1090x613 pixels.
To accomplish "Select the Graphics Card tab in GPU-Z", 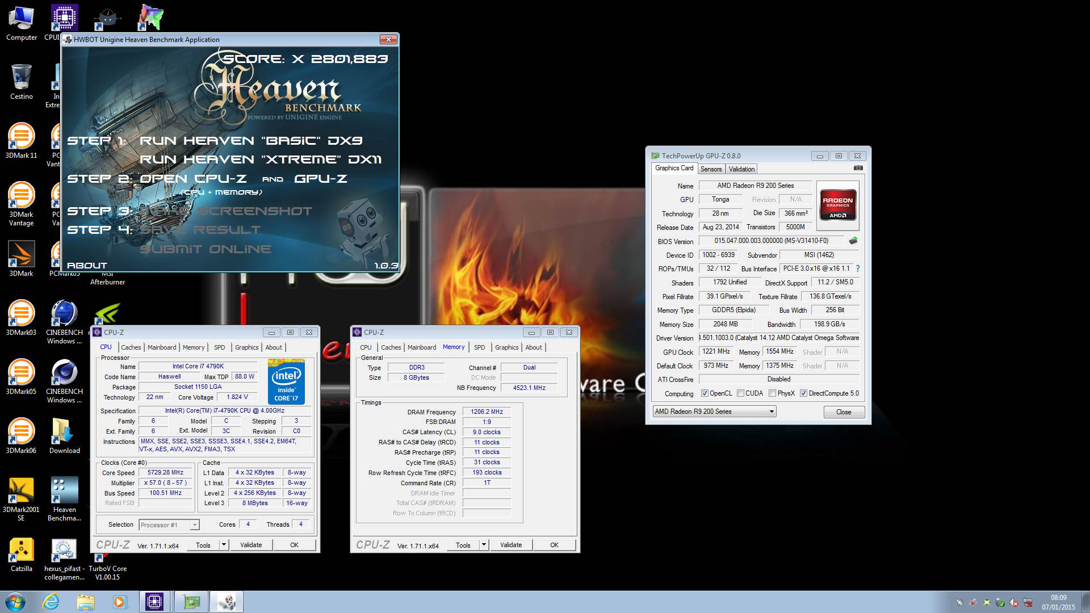I will 674,168.
